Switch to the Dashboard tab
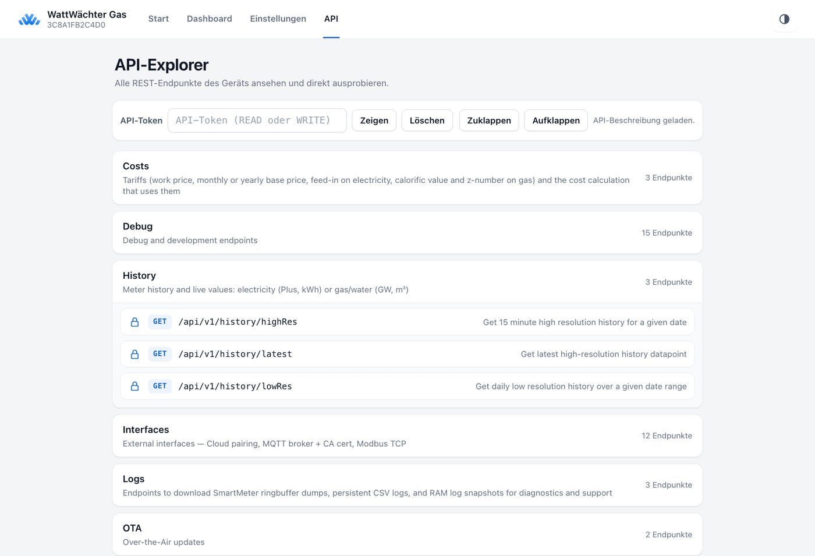The height and width of the screenshot is (556, 815). pos(210,19)
